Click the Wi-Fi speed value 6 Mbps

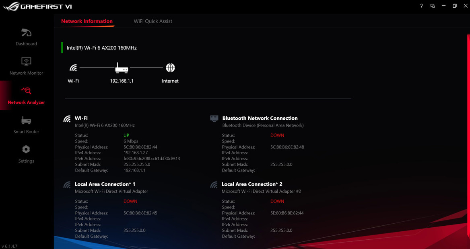pyautogui.click(x=131, y=141)
